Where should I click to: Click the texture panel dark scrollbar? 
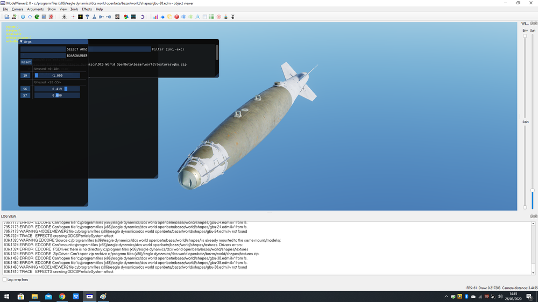(x=217, y=53)
